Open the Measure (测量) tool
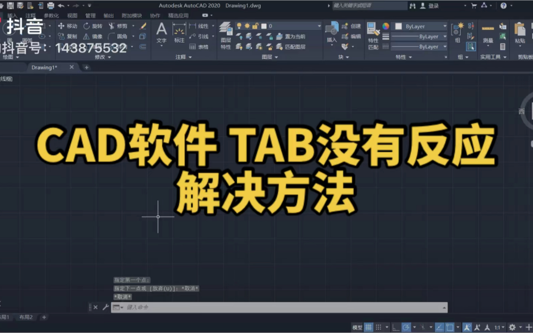The height and width of the screenshot is (333, 533). coord(488,33)
